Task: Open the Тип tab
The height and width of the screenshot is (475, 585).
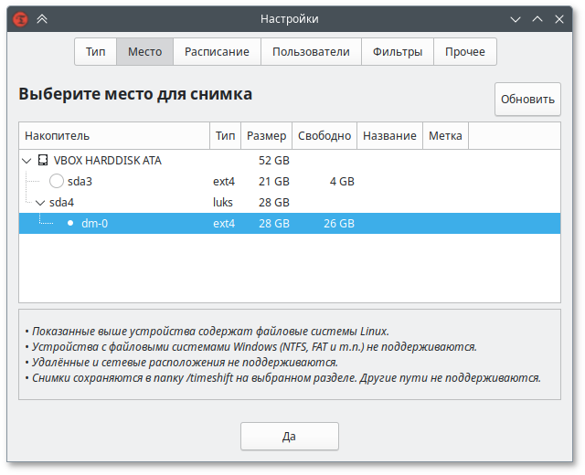Action: point(95,51)
